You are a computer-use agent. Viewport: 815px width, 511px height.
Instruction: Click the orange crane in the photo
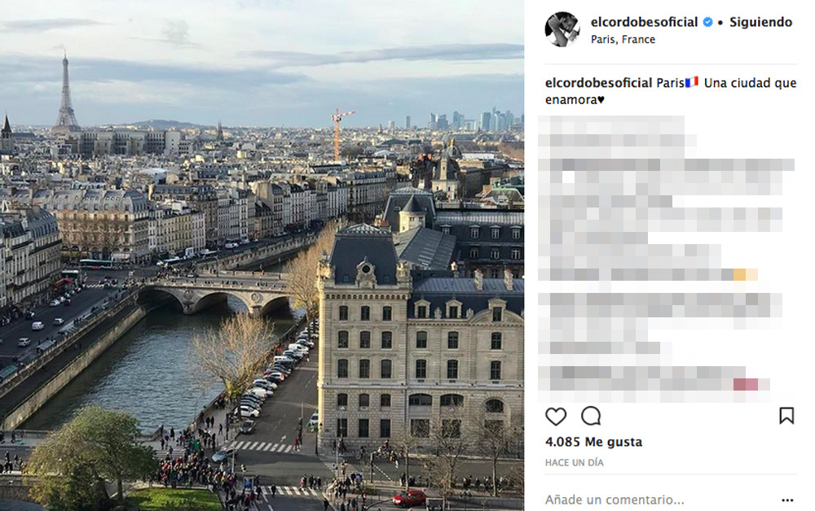(x=339, y=133)
